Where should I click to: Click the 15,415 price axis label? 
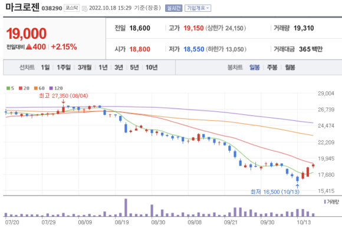coord(326,191)
